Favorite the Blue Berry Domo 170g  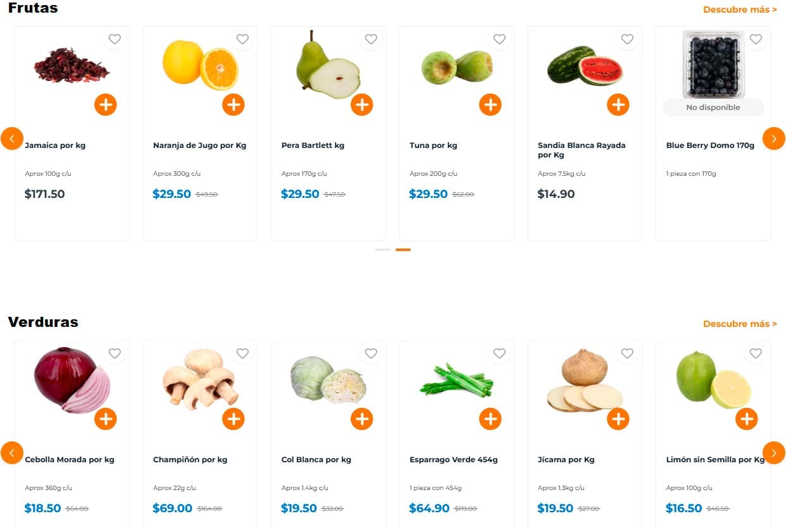tap(756, 39)
